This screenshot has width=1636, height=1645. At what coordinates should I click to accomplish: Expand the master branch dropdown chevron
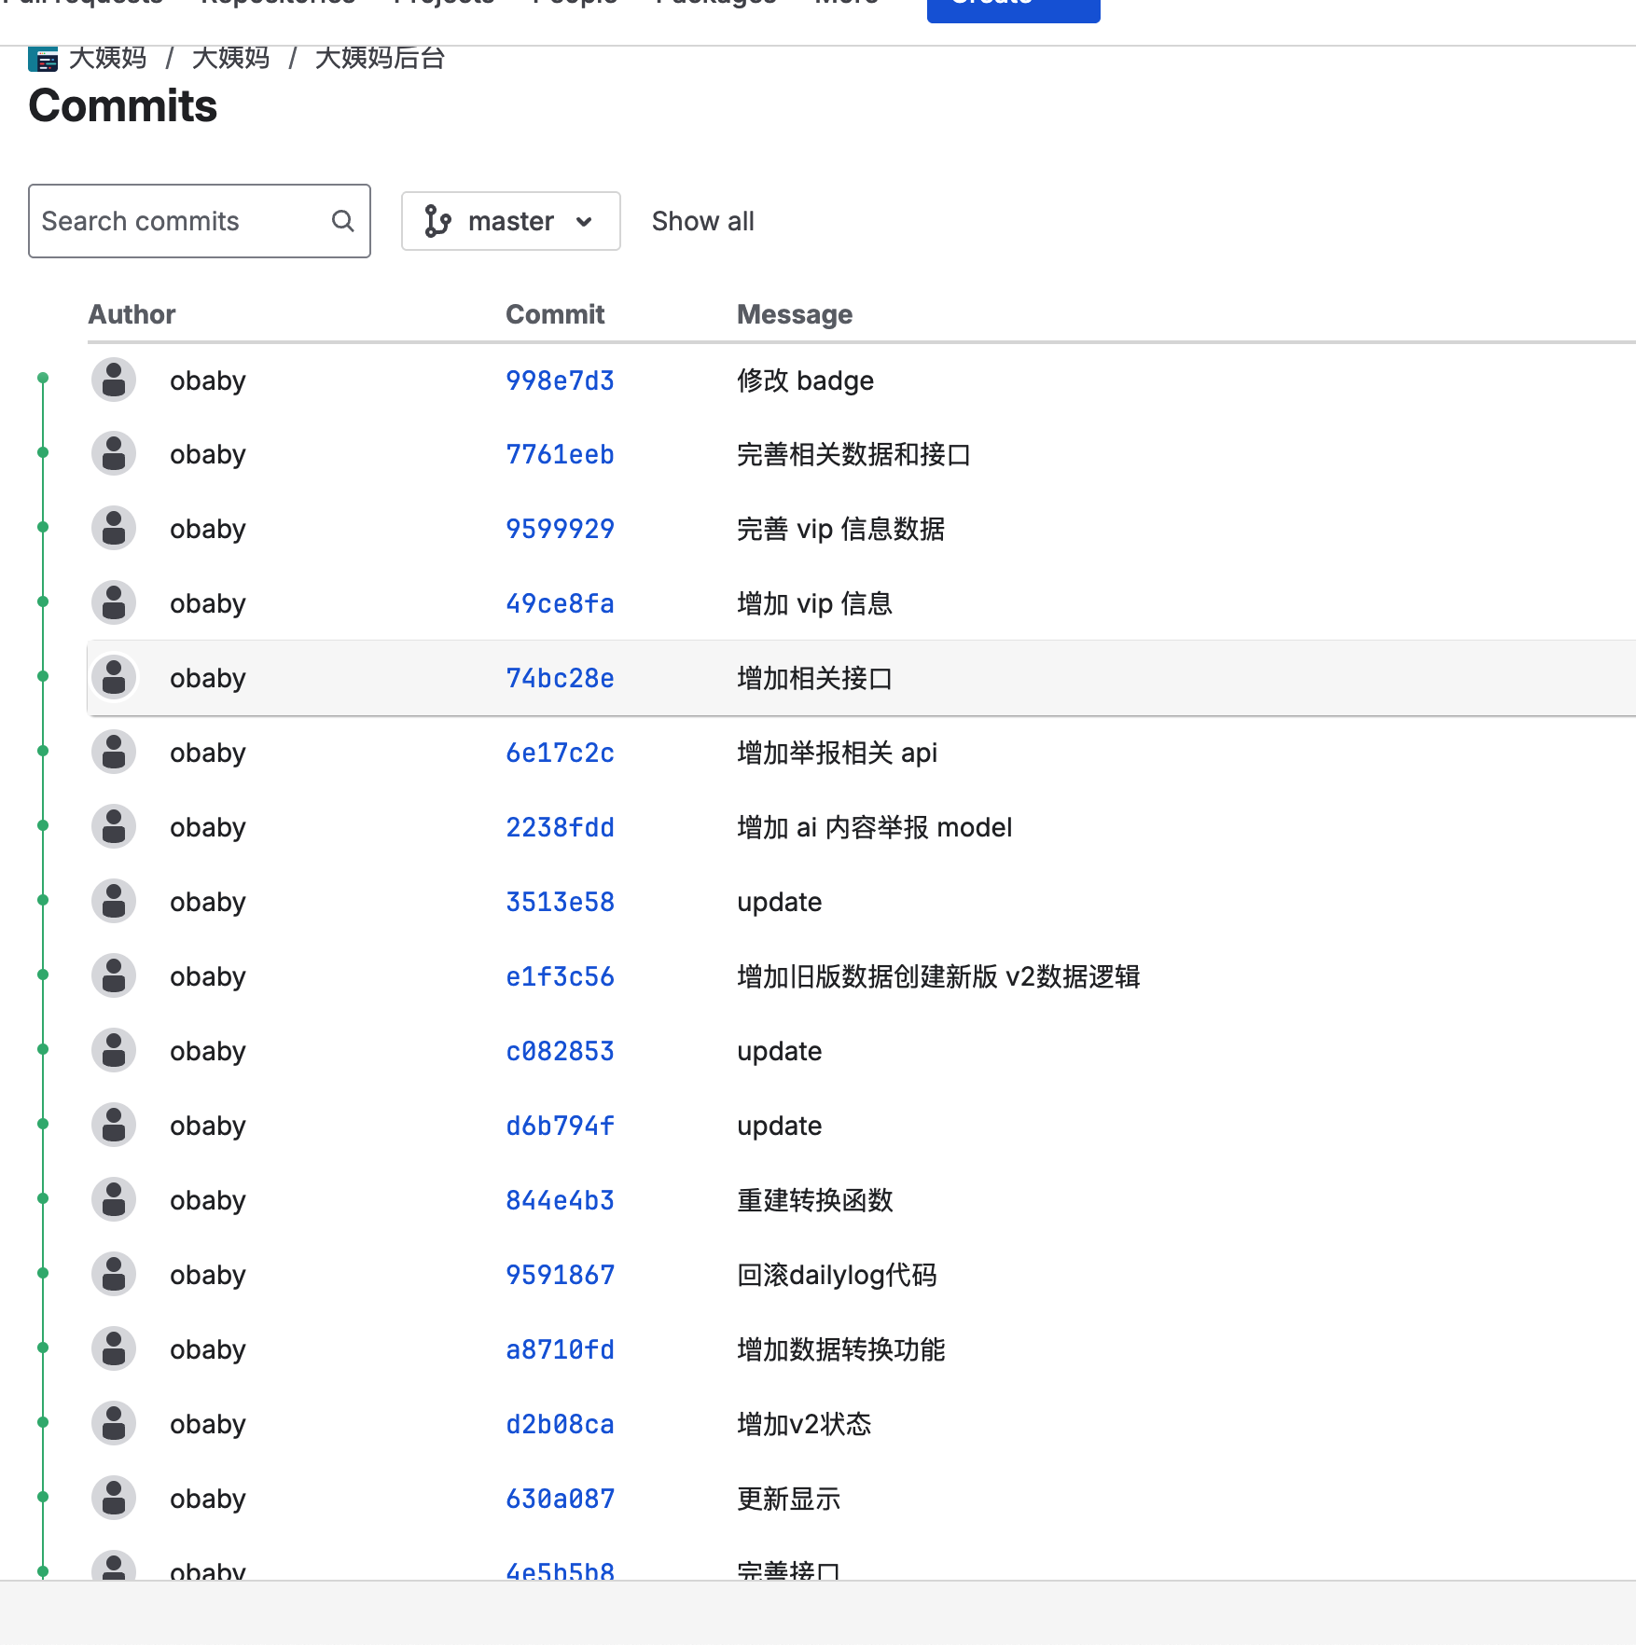tap(584, 222)
